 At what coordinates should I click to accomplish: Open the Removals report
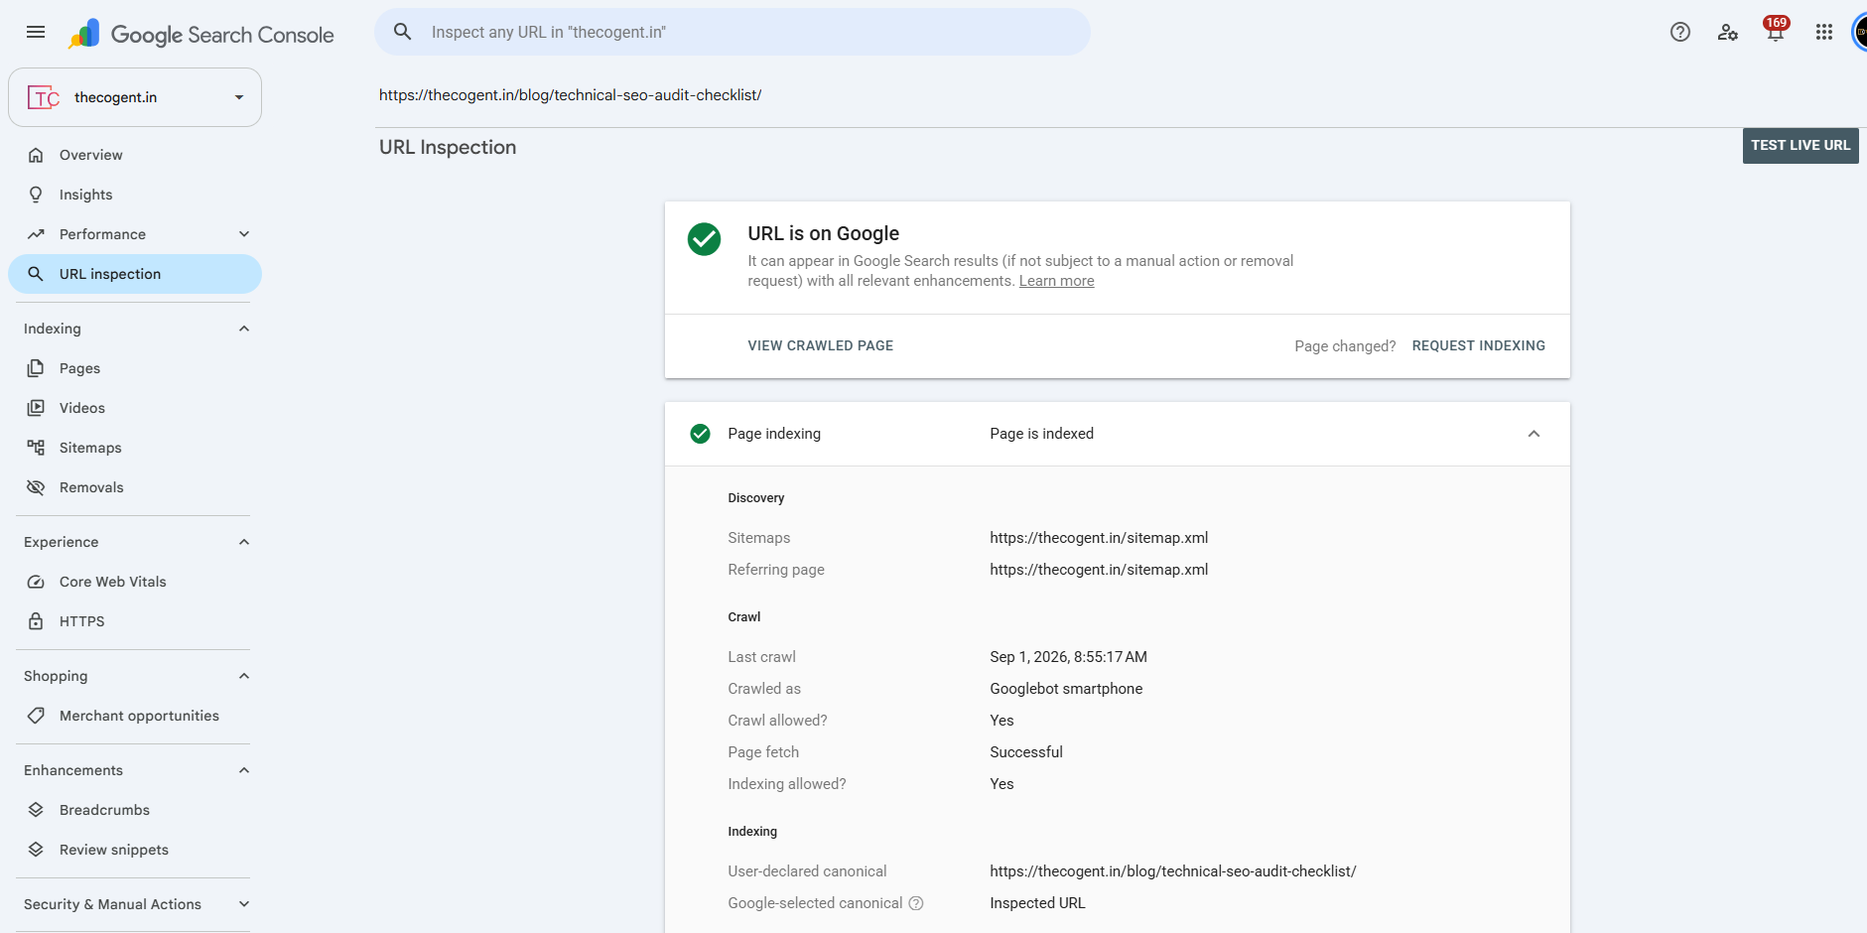pos(135,487)
